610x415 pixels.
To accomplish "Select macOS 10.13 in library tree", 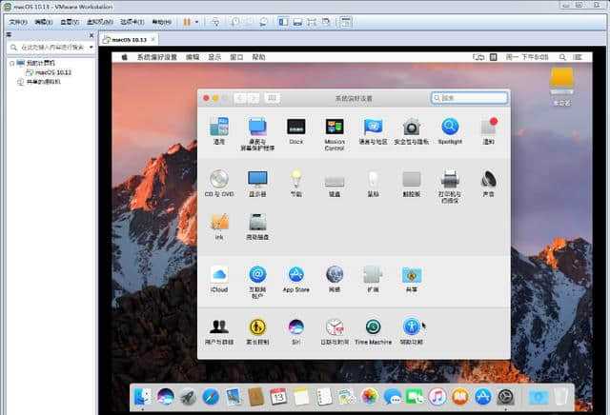I will point(49,72).
